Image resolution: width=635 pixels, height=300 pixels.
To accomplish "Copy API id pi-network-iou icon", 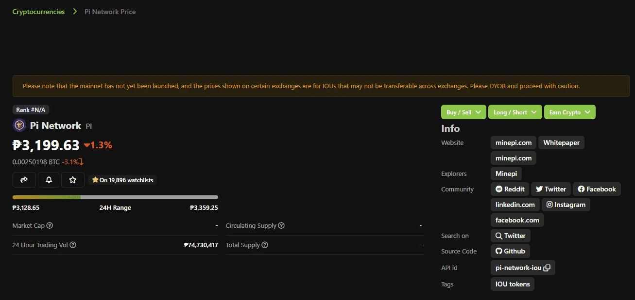I will [547, 268].
